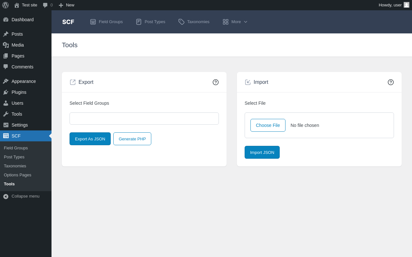
Task: Open Media library from sidebar
Action: pos(26,45)
